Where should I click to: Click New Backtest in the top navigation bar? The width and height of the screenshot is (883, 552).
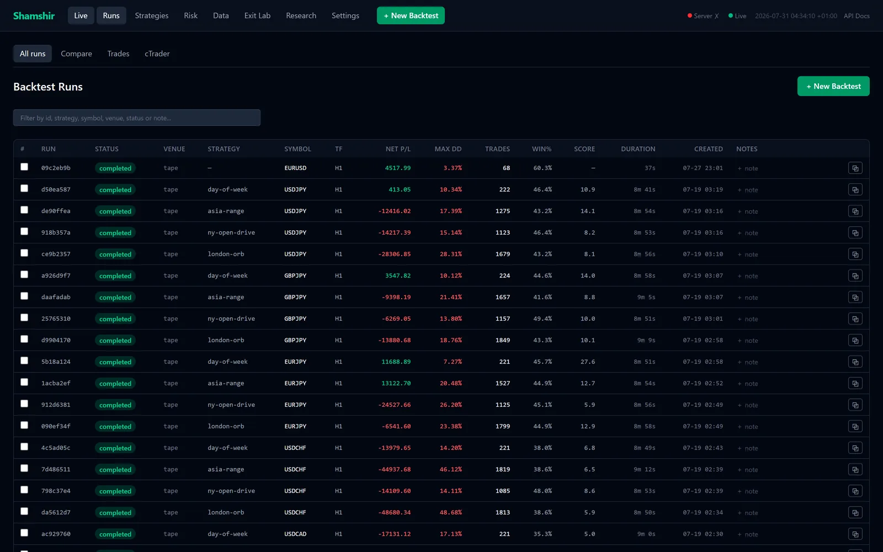point(411,15)
